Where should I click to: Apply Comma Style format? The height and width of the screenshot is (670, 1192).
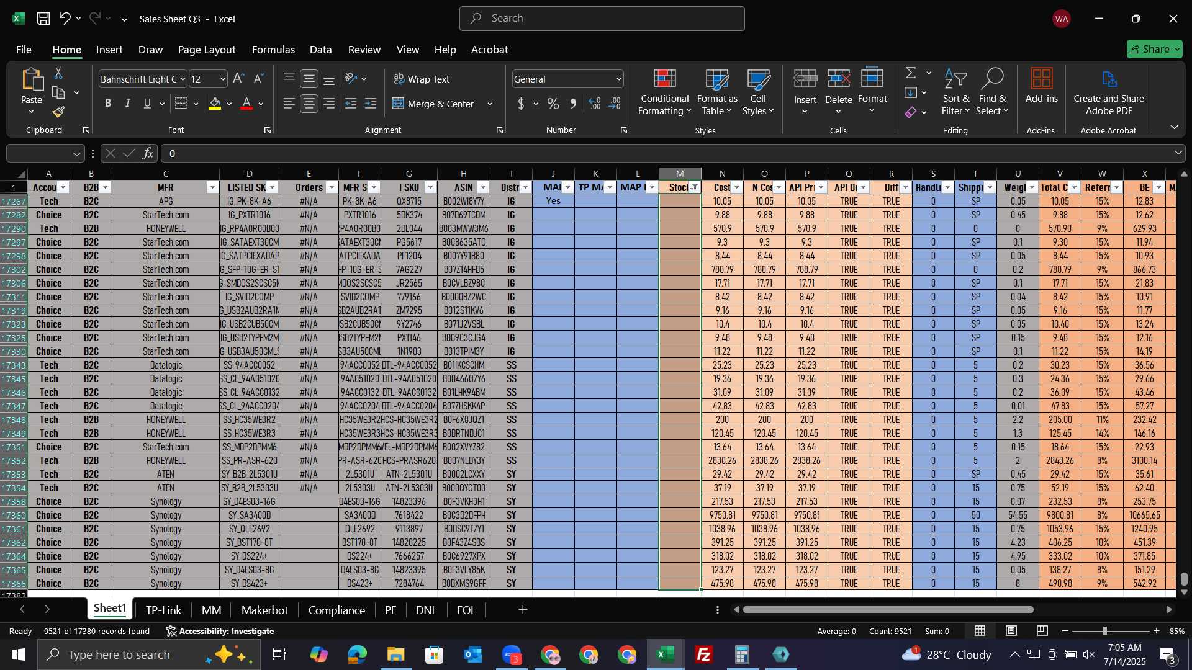pyautogui.click(x=573, y=104)
